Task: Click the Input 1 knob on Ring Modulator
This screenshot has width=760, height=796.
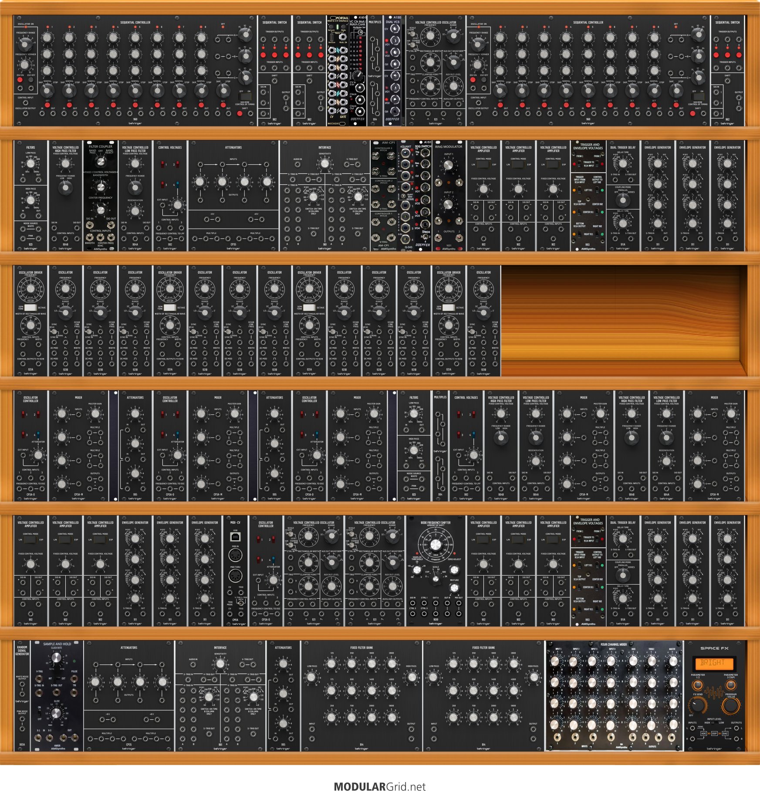Action: (448, 166)
